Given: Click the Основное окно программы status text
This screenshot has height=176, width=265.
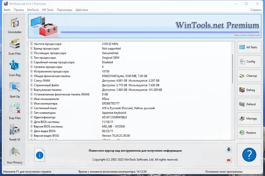Looking at the screenshot, I should pyautogui.click(x=224, y=172).
